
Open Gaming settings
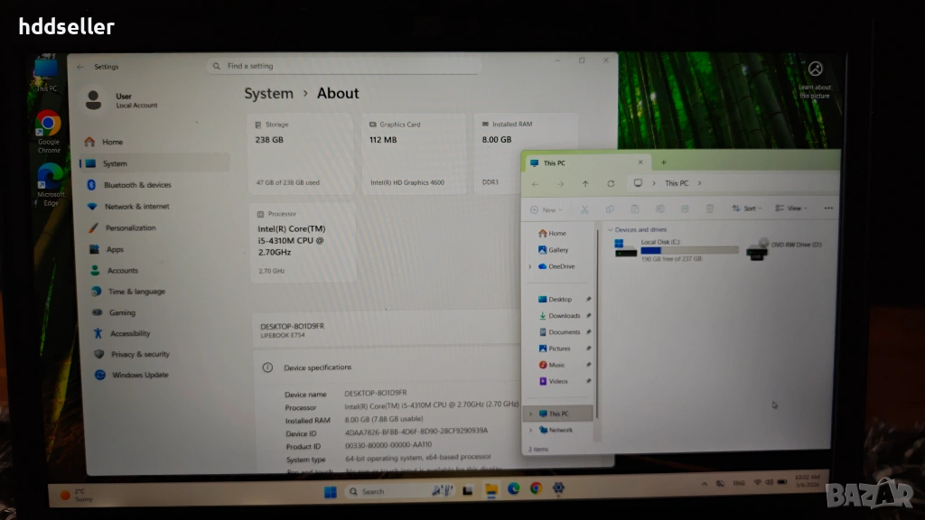(x=122, y=312)
